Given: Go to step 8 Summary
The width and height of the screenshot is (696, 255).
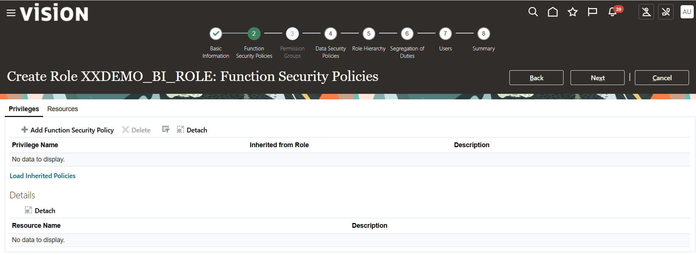Looking at the screenshot, I should click(483, 34).
